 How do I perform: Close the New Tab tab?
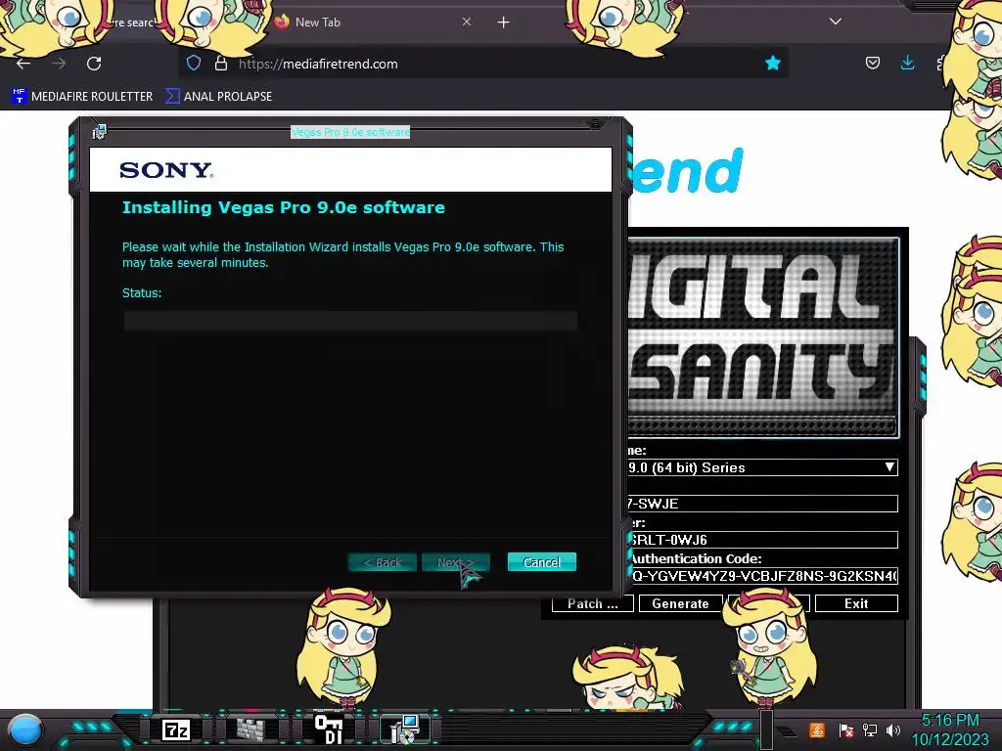point(467,22)
